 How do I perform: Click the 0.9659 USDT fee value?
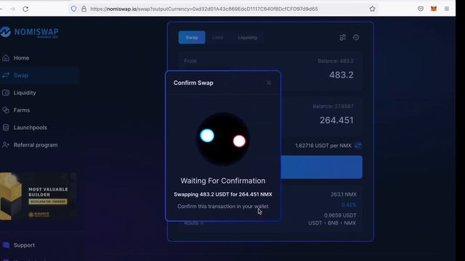[x=340, y=215]
